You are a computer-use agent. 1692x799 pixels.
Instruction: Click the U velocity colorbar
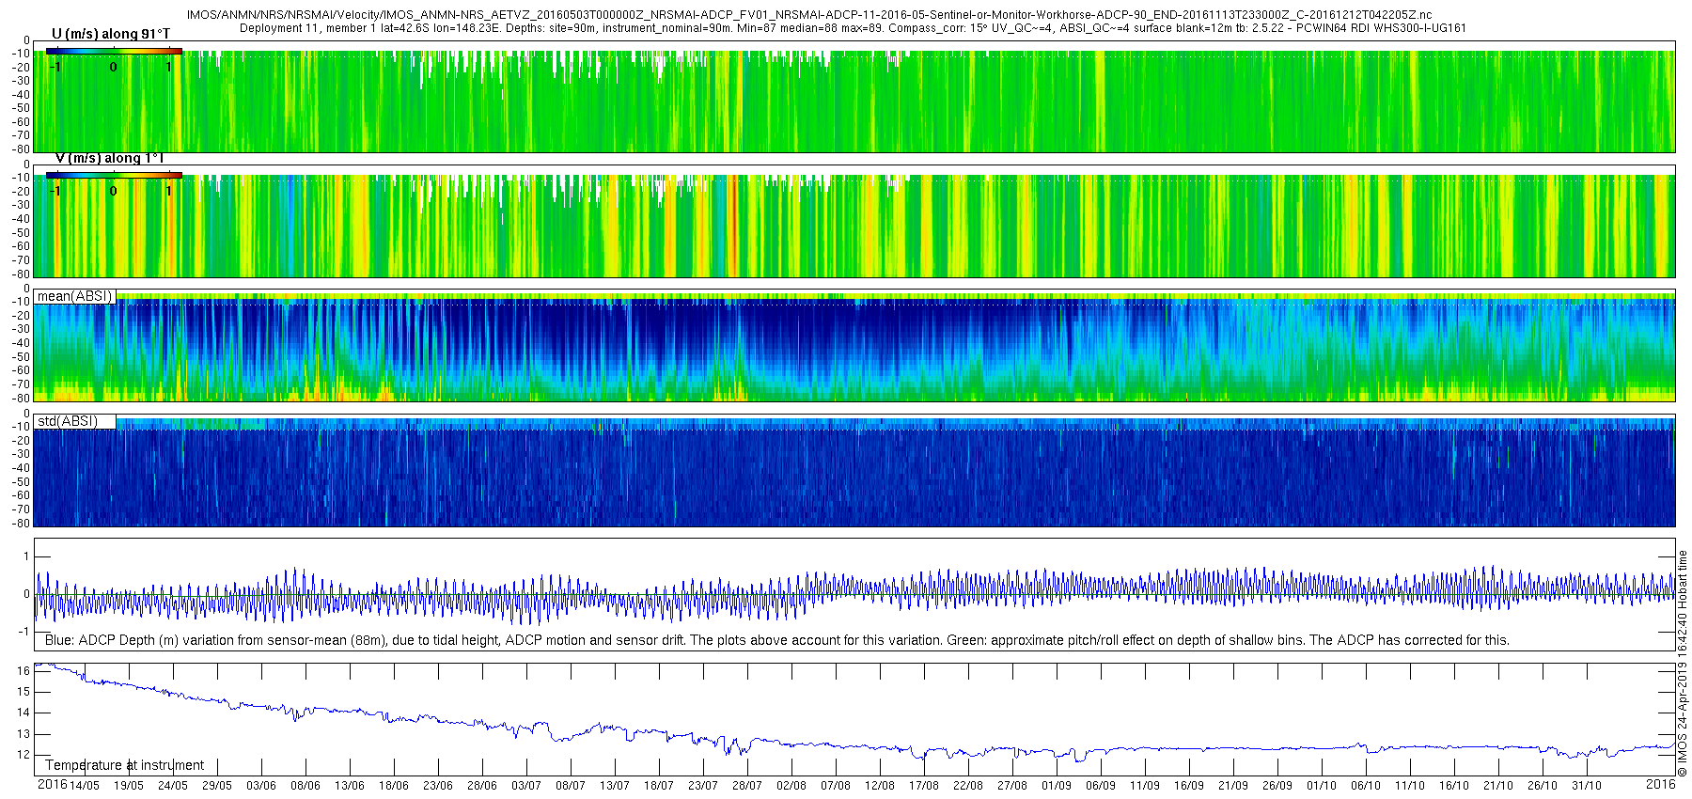tap(114, 51)
